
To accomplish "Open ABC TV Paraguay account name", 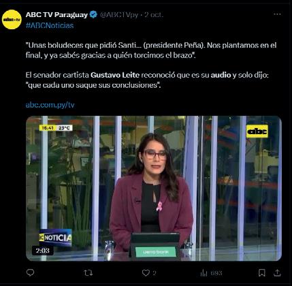I will tap(56, 15).
